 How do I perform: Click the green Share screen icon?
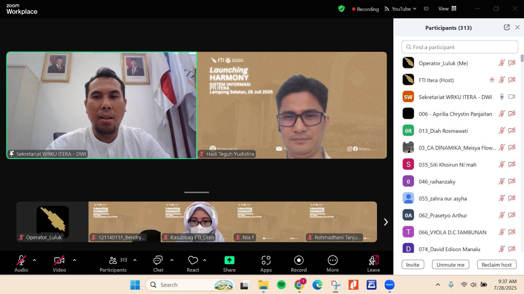click(229, 261)
